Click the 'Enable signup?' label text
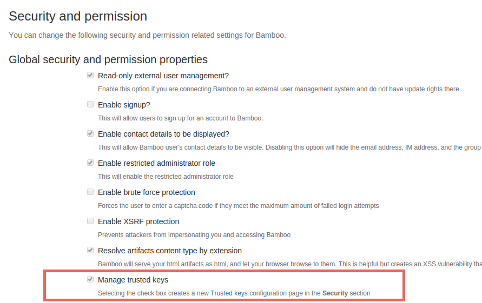 coord(124,105)
